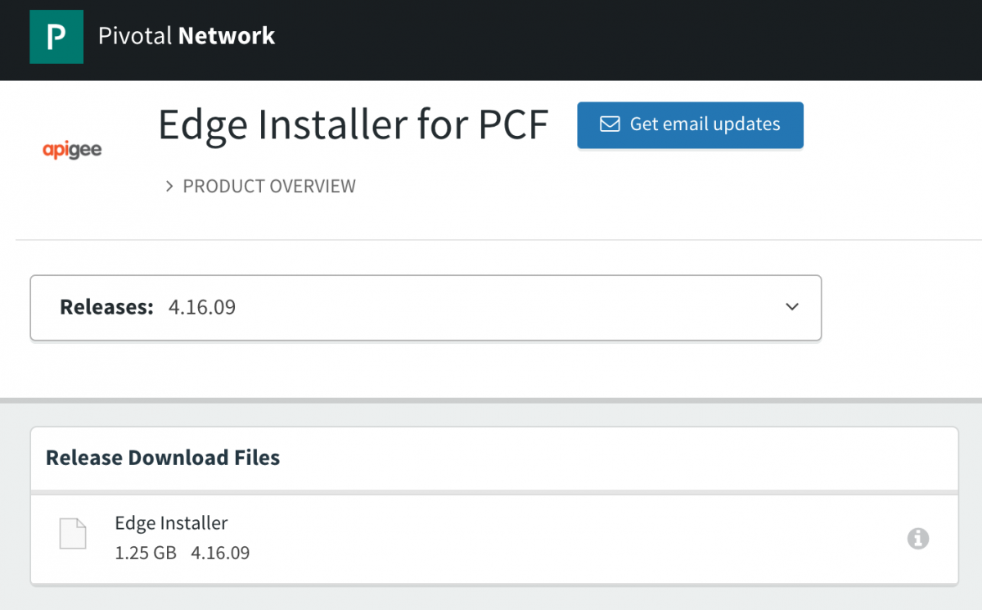Screen dimensions: 982x610
Task: Click the downward chevron on the Releases bar
Action: click(791, 307)
